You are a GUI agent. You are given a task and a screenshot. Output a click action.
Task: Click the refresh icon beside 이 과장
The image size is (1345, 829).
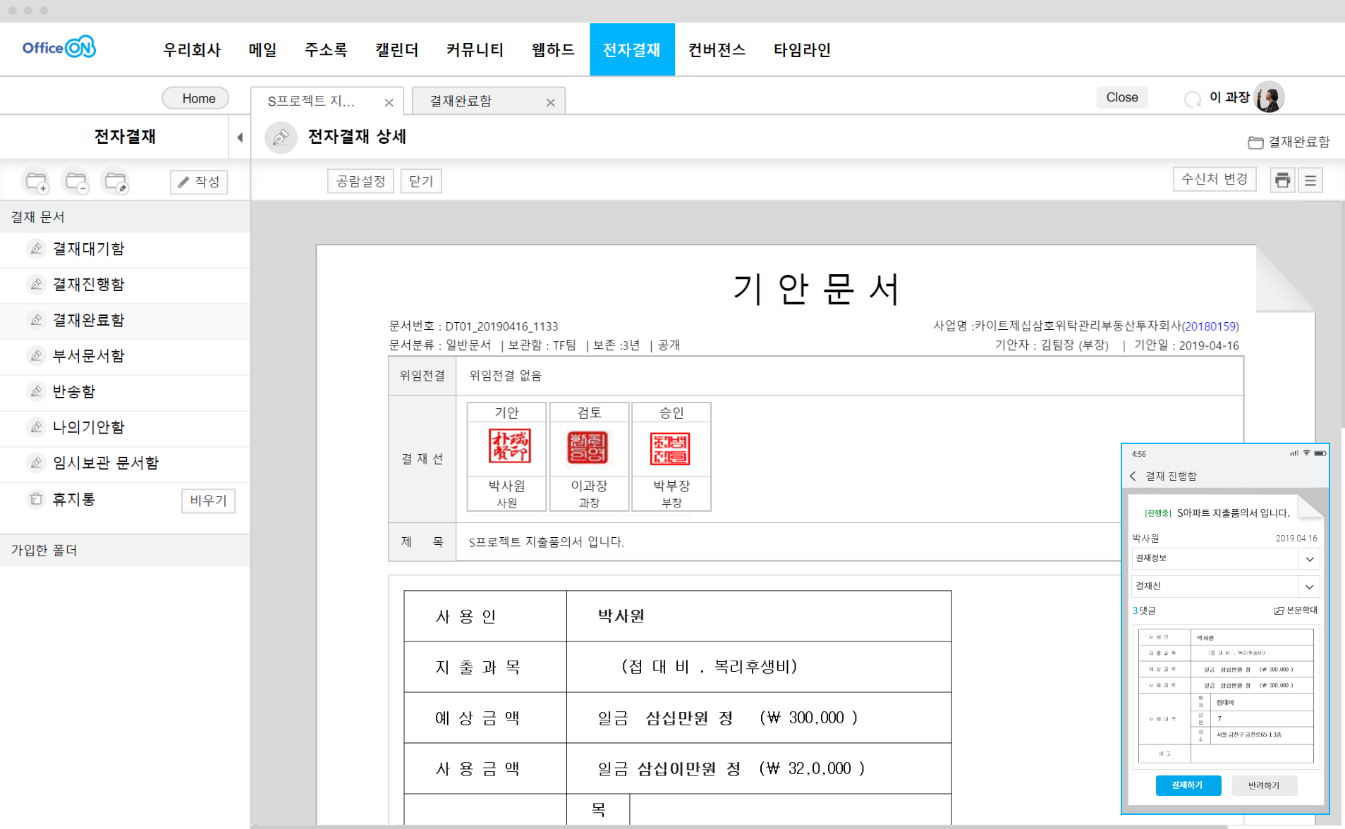1193,99
